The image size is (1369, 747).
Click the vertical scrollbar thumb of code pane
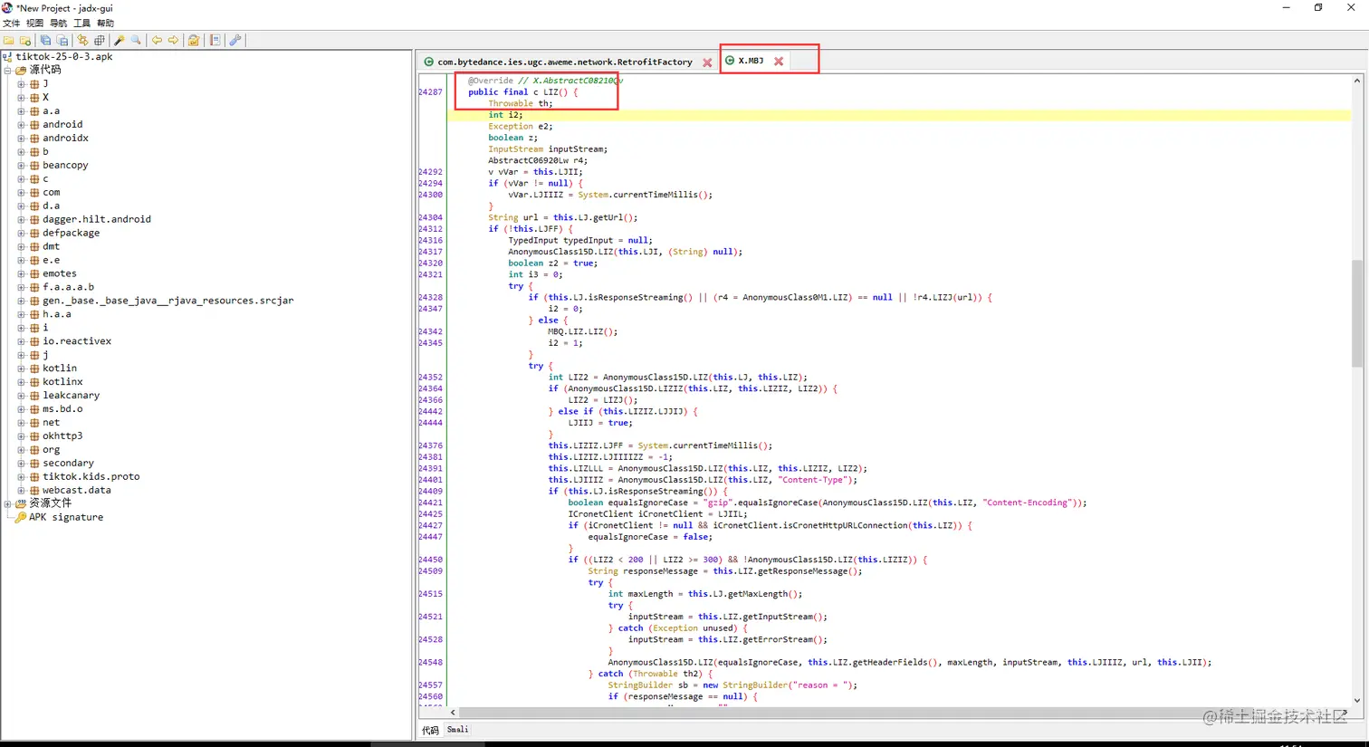(1356, 312)
